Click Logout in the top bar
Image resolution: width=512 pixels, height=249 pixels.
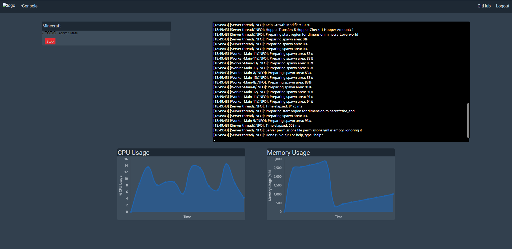pyautogui.click(x=502, y=6)
